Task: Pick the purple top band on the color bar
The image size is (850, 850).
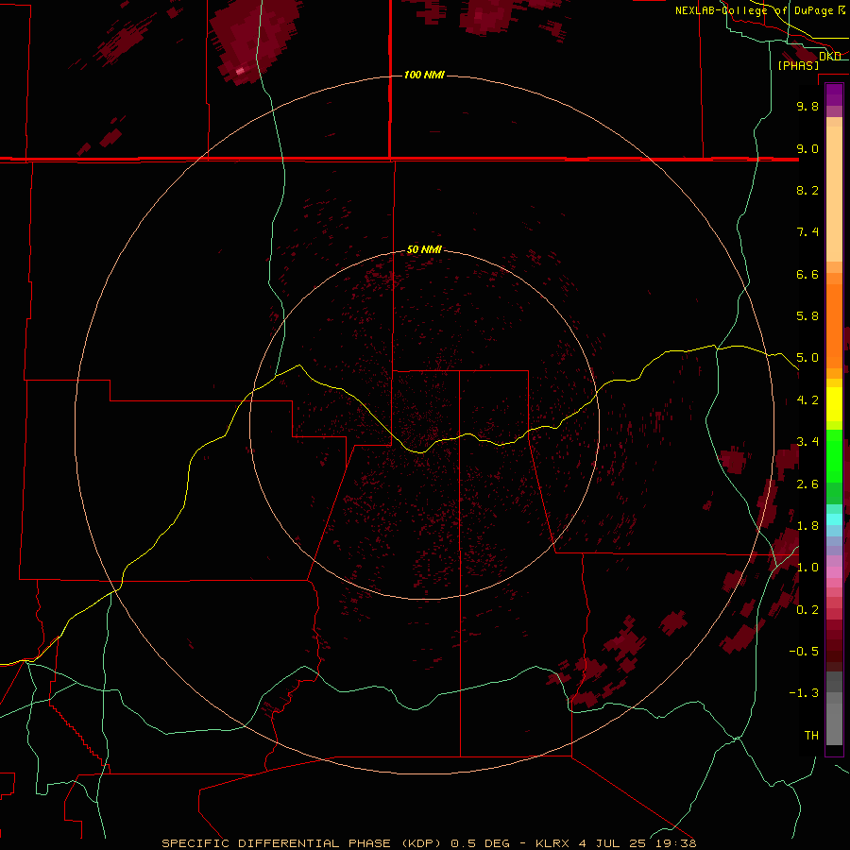Action: tap(834, 94)
